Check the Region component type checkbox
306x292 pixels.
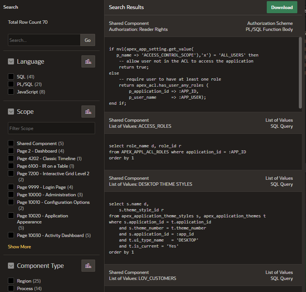[x=11, y=281]
